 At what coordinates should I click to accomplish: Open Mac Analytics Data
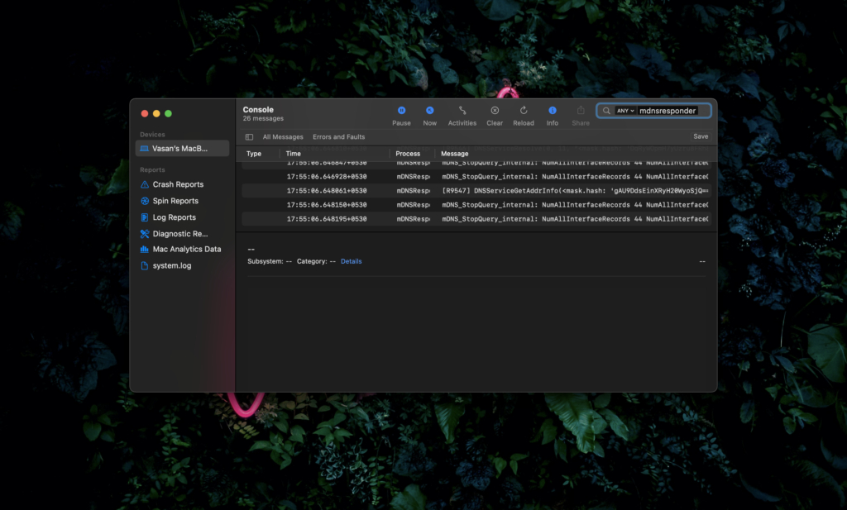186,250
